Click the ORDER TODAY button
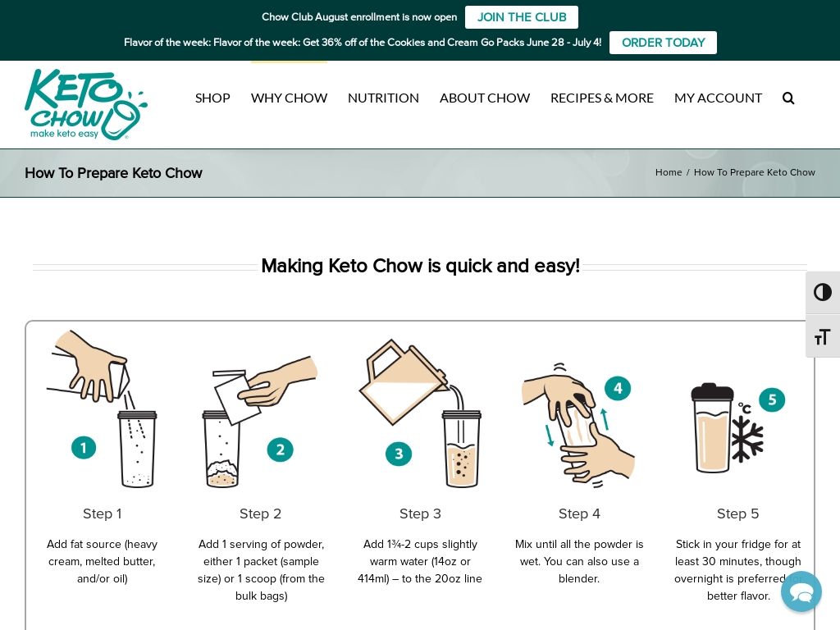 663,43
